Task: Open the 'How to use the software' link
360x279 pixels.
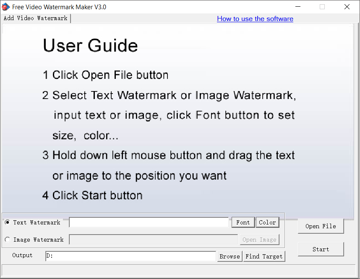Action: (255, 19)
